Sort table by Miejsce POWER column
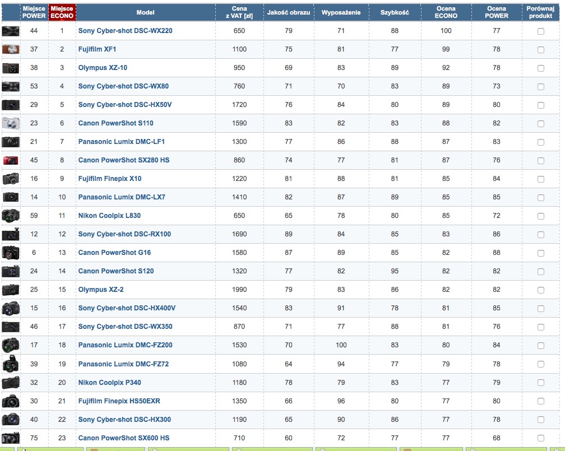Viewport: 565px width, 451px height. 34,12
